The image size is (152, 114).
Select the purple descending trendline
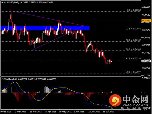coord(47,18)
